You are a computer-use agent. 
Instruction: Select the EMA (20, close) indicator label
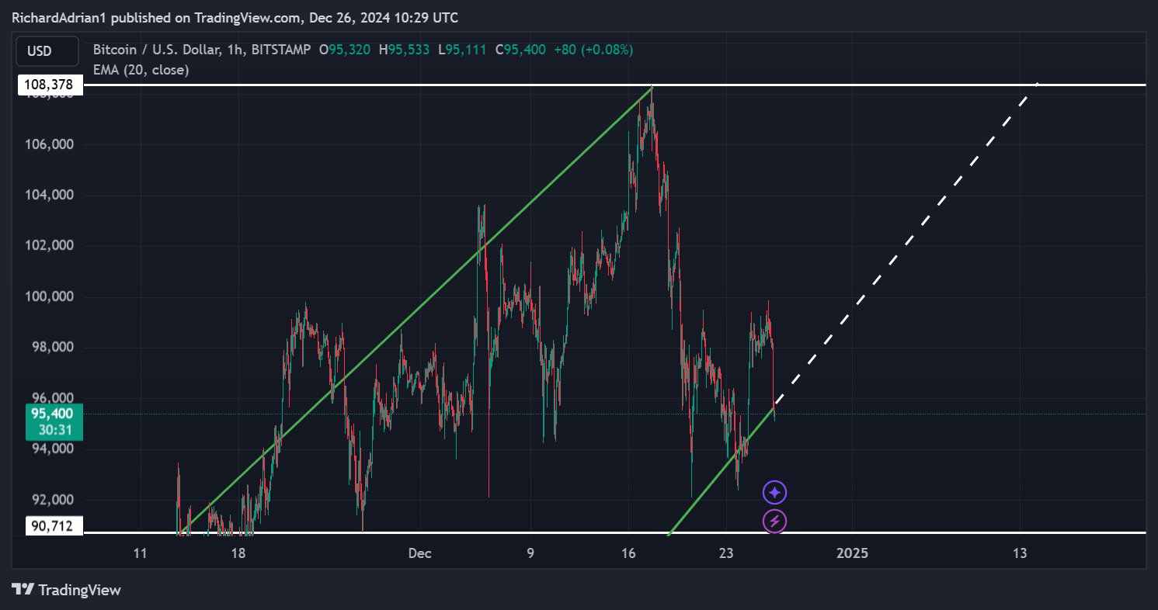141,70
